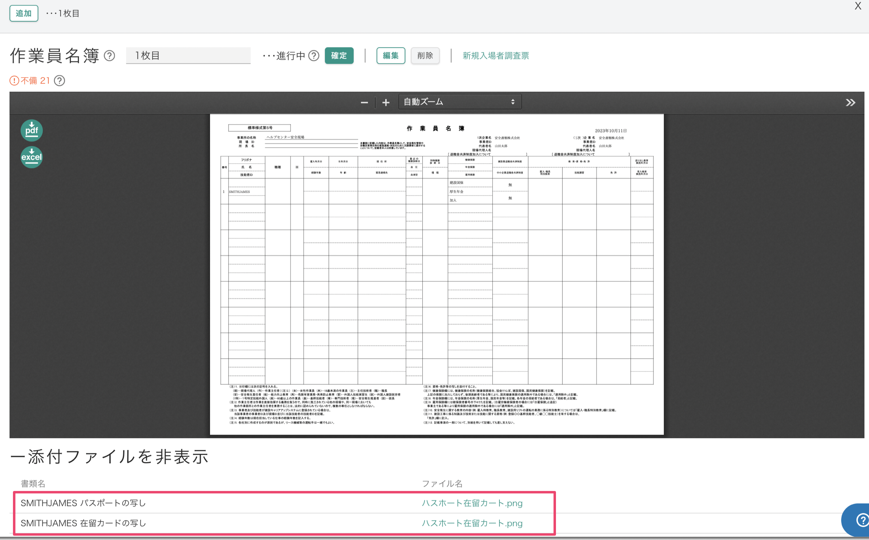Open help icon next to 作業員名簿 title
869x540 pixels.
coord(110,56)
